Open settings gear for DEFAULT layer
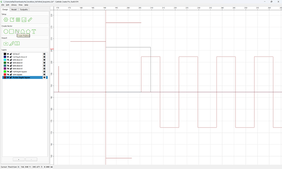 (44, 54)
